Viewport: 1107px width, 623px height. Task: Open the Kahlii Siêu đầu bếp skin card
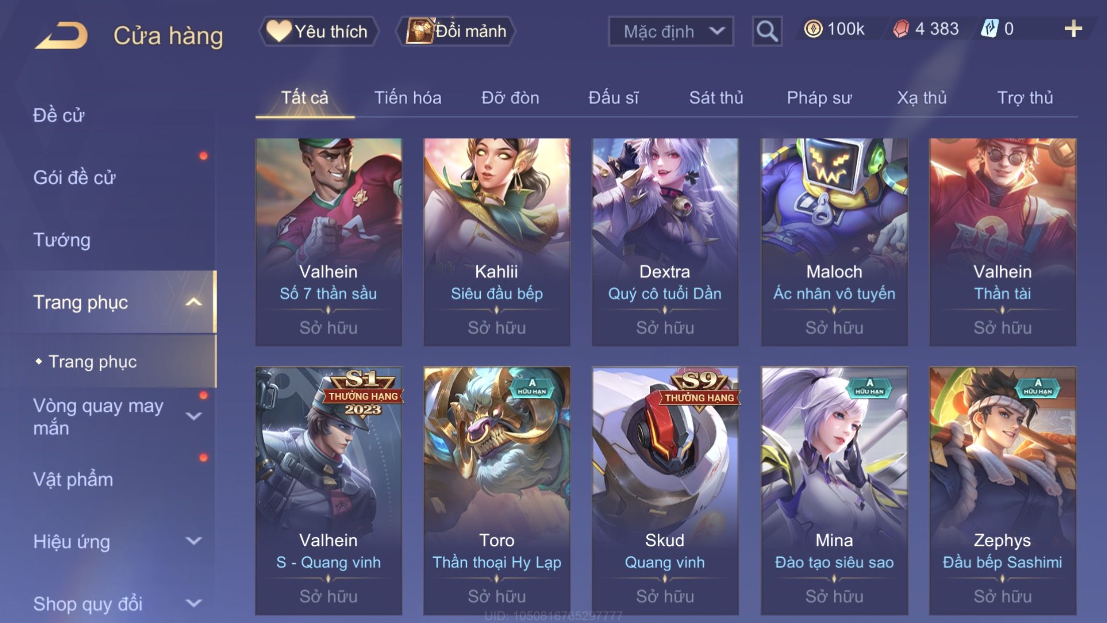click(496, 242)
